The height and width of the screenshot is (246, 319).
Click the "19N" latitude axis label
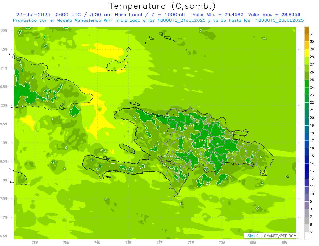[4, 143]
